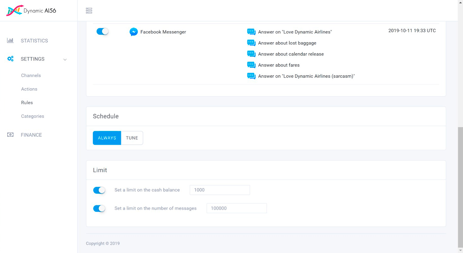Viewport: 463px width, 253px height.
Task: Click the Statistics bar chart icon
Action: pyautogui.click(x=10, y=41)
